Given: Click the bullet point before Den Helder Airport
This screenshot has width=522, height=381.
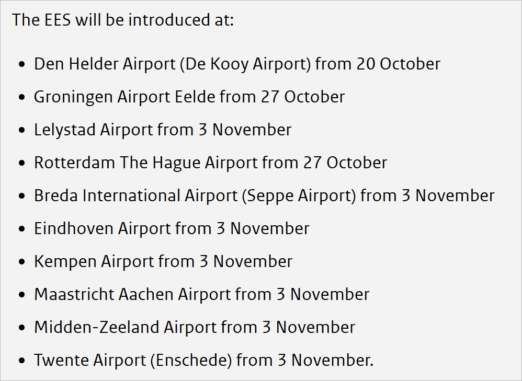Looking at the screenshot, I should [x=21, y=65].
